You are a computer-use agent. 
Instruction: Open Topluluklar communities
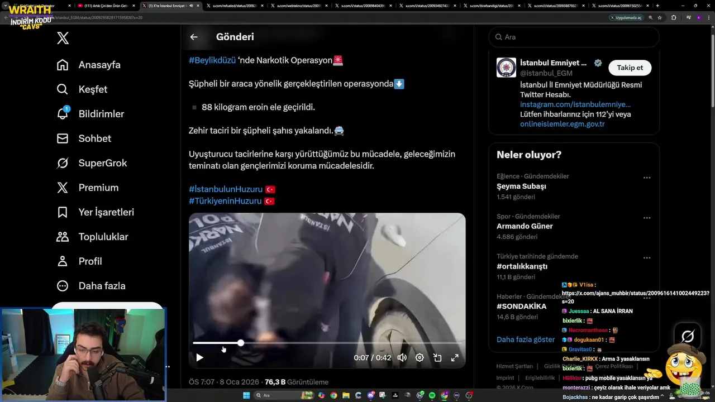coord(93,237)
